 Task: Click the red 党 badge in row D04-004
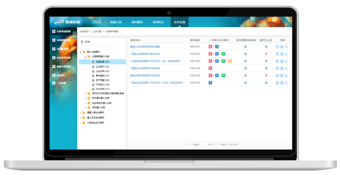210,68
